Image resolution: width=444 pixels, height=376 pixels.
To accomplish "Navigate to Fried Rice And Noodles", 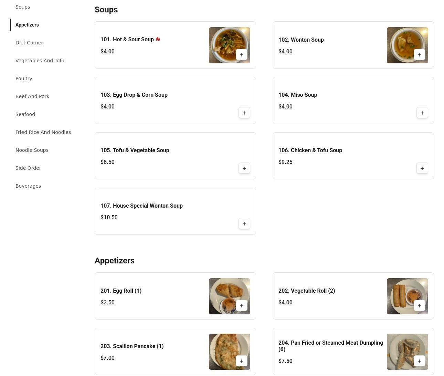I will 43,132.
